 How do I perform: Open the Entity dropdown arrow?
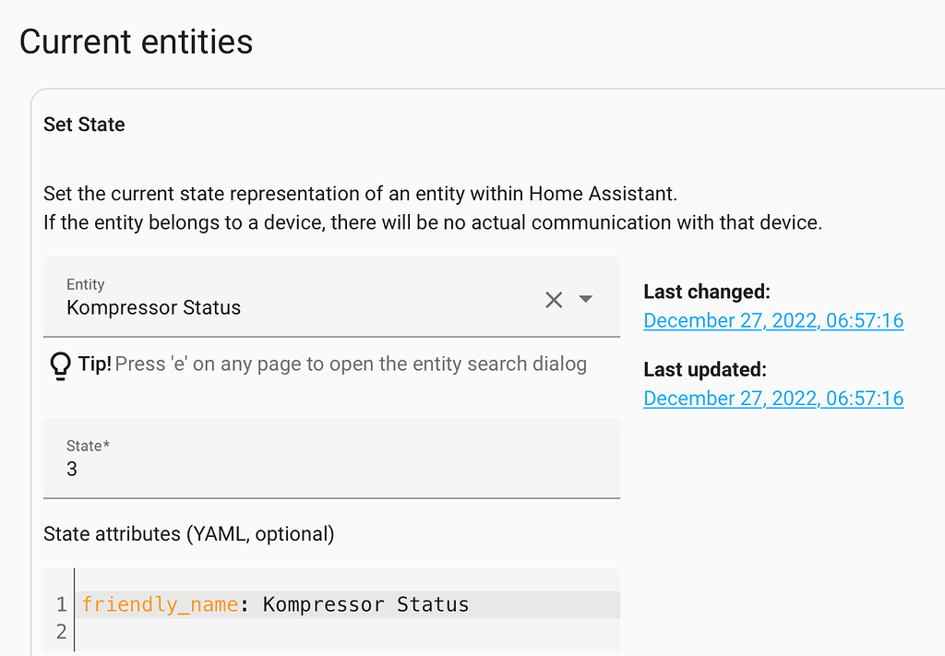(x=585, y=299)
